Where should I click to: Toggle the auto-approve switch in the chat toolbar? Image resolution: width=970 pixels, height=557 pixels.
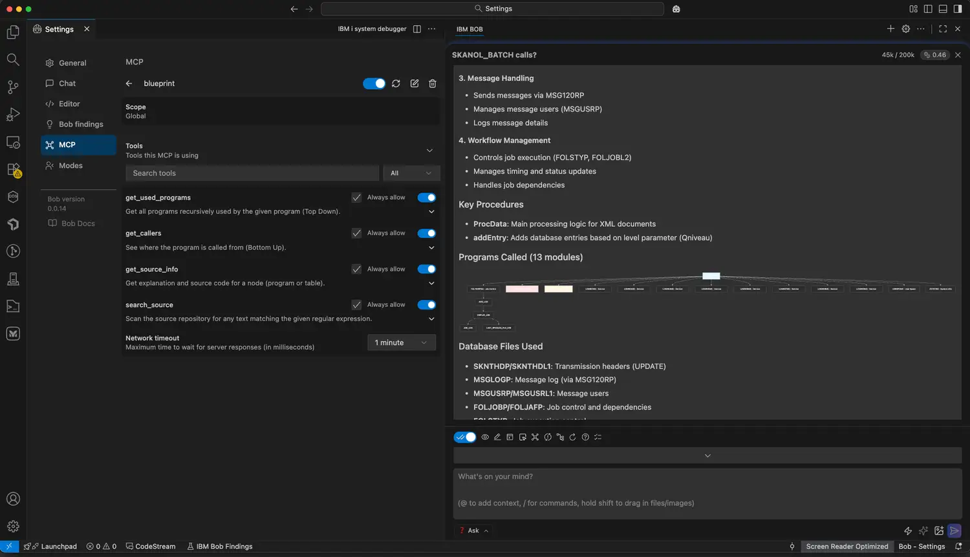point(465,437)
